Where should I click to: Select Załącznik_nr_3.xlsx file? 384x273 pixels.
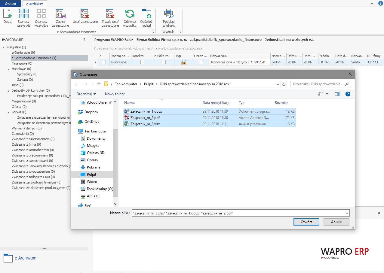tap(210, 124)
